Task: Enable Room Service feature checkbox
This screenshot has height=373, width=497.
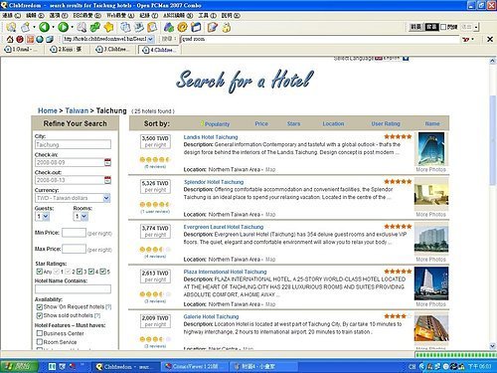Action: click(40, 342)
